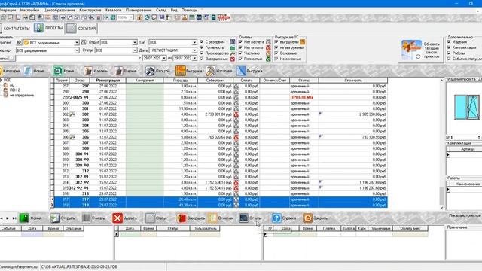Click the Обновить текущий список проектов button

421,50
